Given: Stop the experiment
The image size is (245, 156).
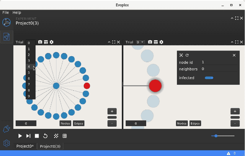Looking at the screenshot, I should coord(37,136).
